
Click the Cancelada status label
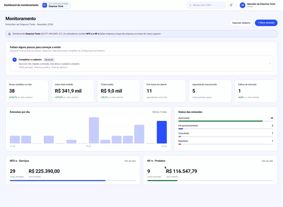(183, 133)
